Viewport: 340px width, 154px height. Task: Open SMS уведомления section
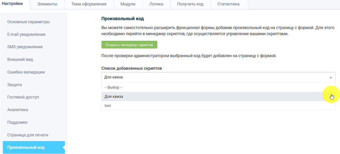click(25, 47)
